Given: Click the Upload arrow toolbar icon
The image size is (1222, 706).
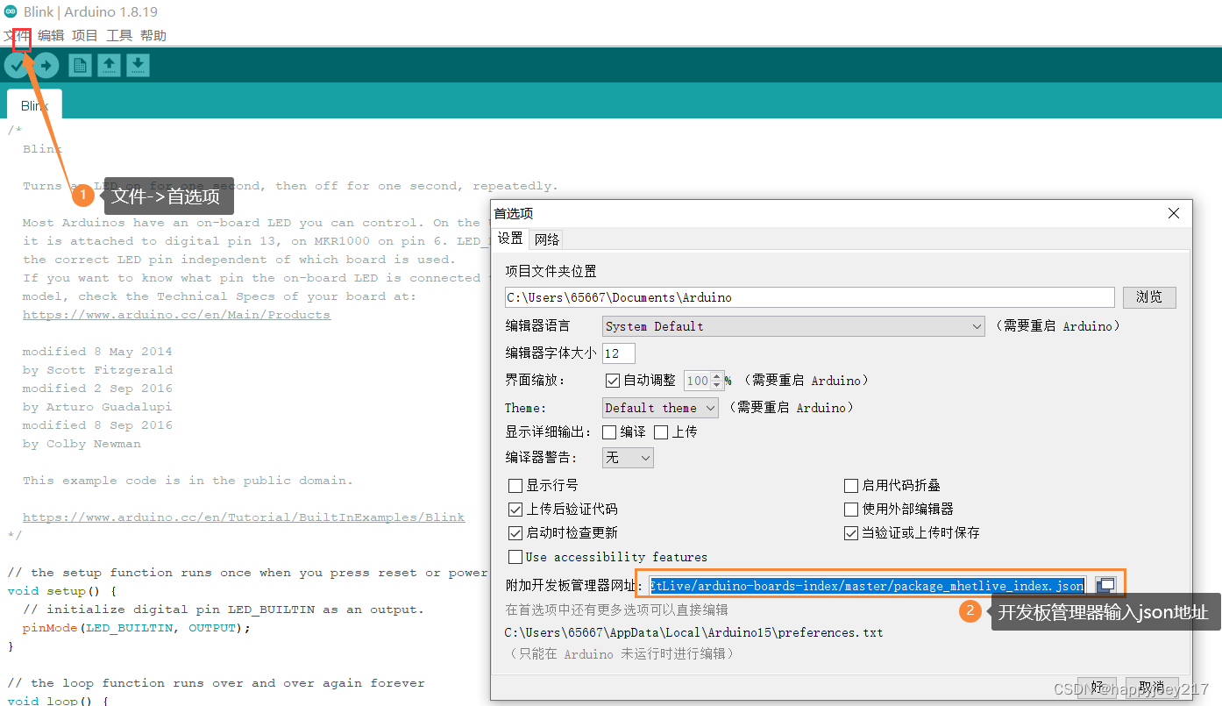Looking at the screenshot, I should click(46, 65).
